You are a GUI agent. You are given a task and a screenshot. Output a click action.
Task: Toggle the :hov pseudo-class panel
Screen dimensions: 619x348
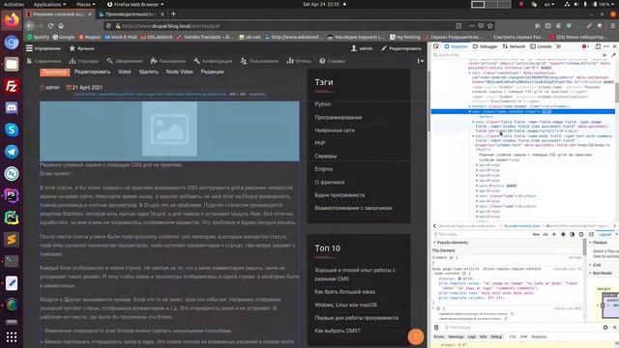[536, 234]
